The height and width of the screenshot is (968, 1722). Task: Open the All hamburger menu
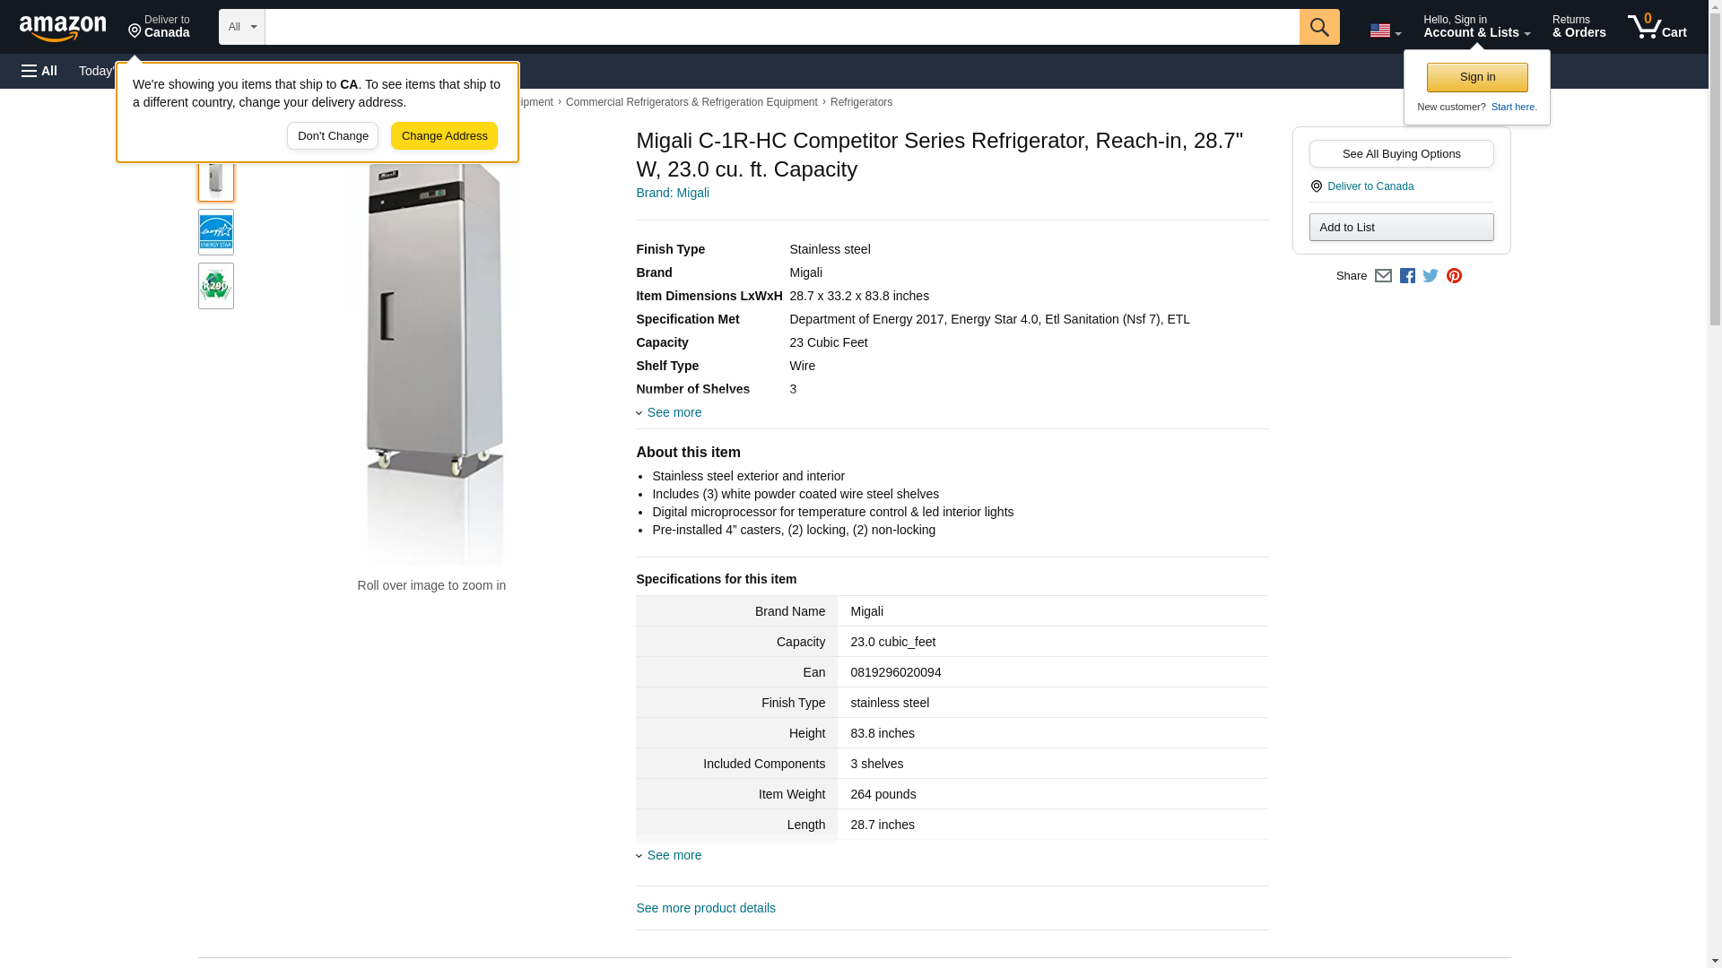[x=39, y=71]
